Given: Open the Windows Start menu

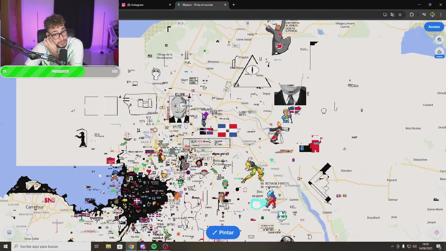Looking at the screenshot, I should [x=6, y=246].
